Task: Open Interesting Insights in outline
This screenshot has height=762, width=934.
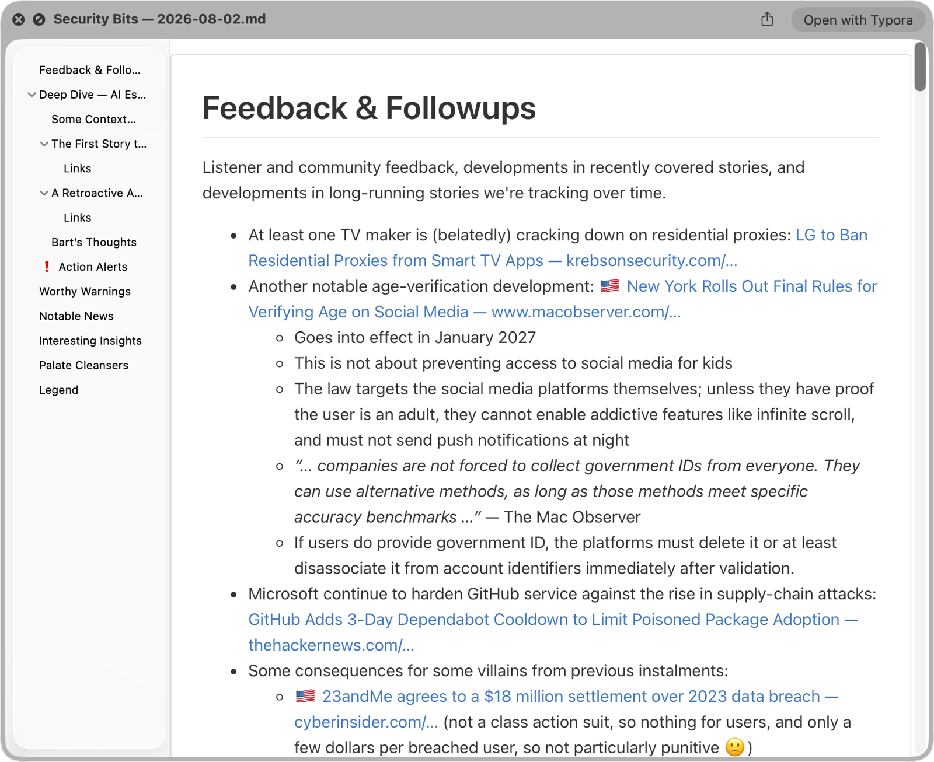Action: pyautogui.click(x=90, y=341)
